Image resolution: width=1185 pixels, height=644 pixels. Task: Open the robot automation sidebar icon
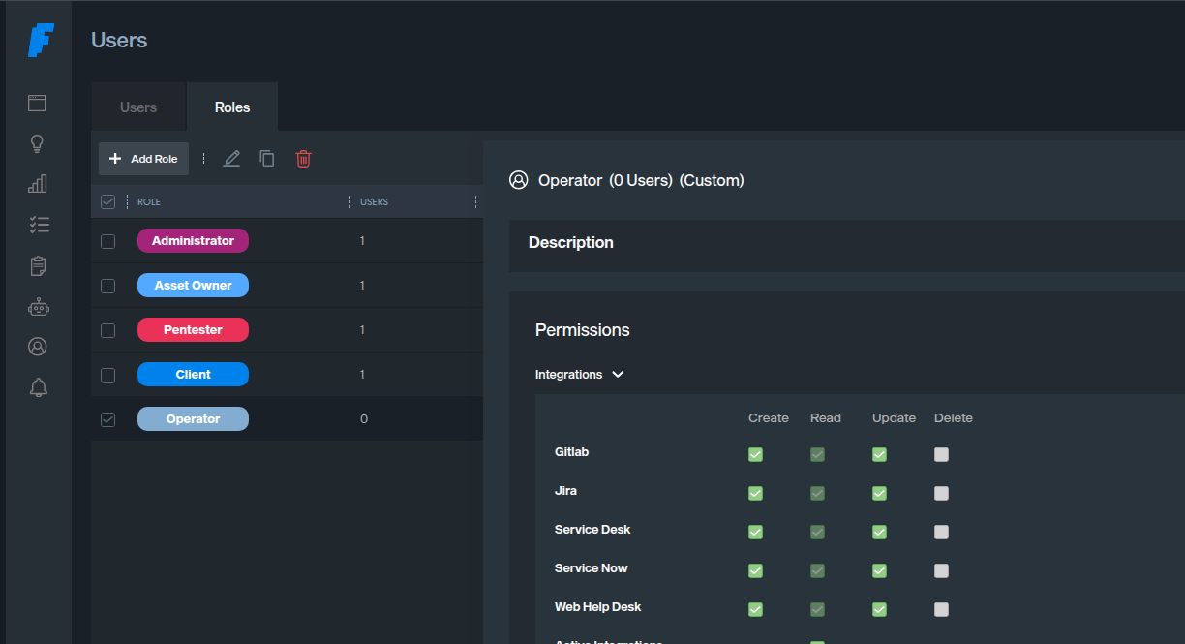38,307
